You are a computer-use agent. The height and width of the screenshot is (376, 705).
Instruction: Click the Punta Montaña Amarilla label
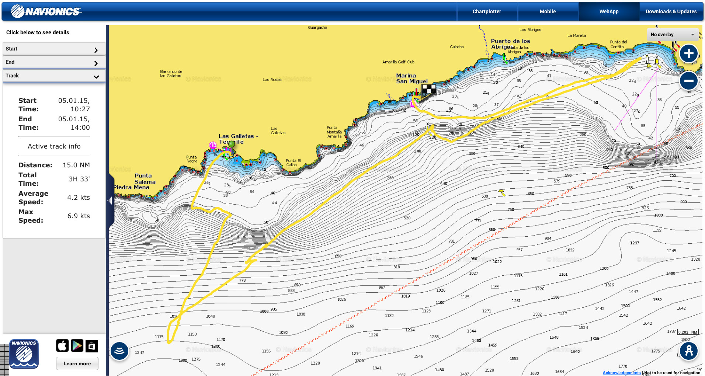point(334,132)
